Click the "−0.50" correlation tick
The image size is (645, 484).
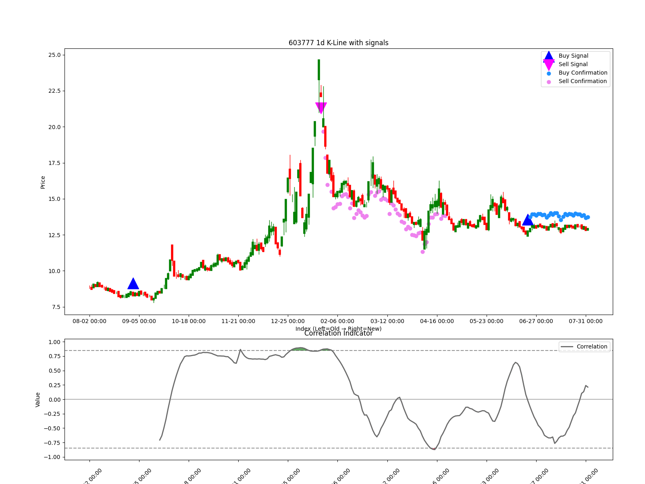52,428
